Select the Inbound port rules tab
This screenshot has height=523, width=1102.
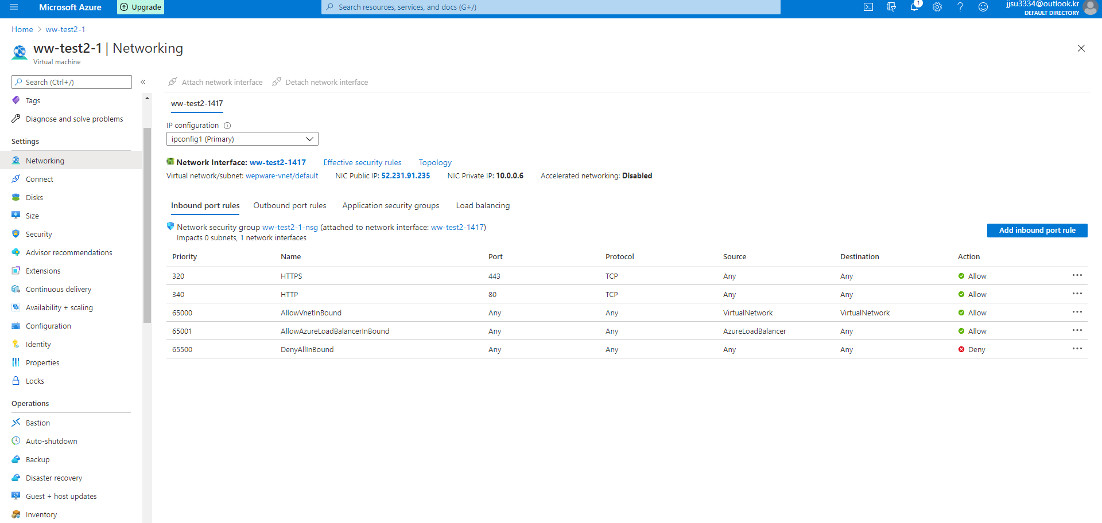pyautogui.click(x=205, y=205)
